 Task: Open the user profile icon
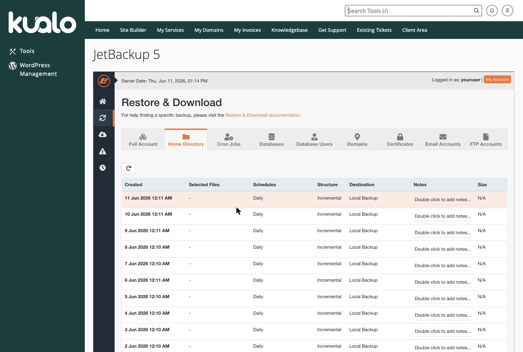[x=507, y=11]
